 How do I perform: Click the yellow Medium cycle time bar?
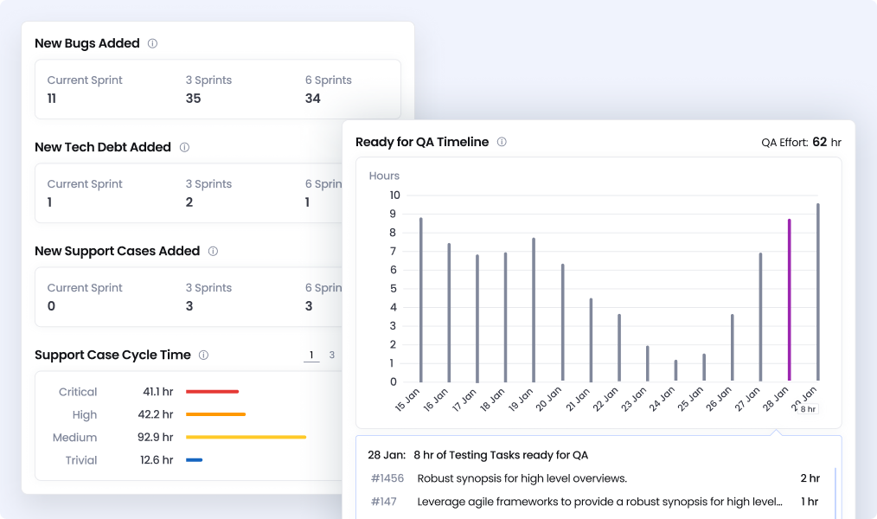tap(246, 438)
